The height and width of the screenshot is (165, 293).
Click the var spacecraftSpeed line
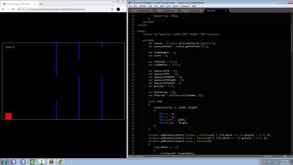[x=165, y=83]
